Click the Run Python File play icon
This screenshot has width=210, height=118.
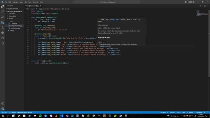coord(200,6)
